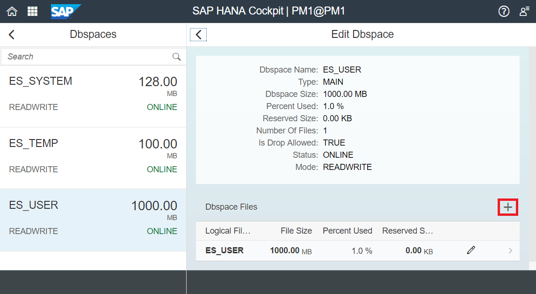
Task: Click the File Size column header
Action: [x=296, y=231]
